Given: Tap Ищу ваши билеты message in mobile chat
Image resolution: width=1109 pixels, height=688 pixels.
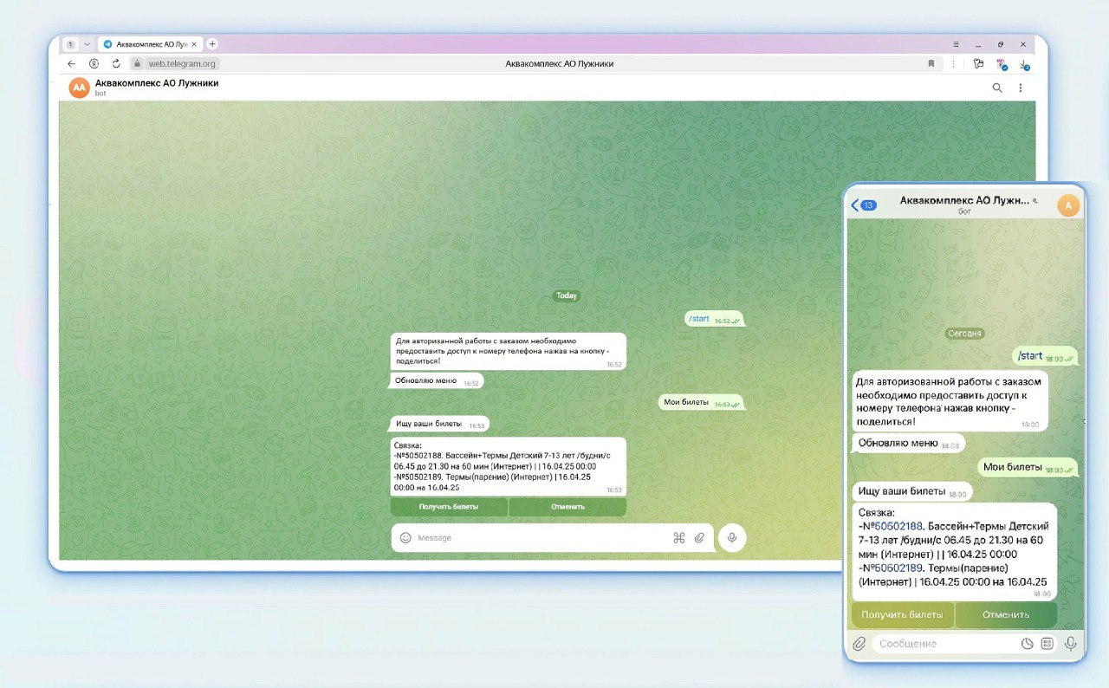Looking at the screenshot, I should [x=911, y=491].
